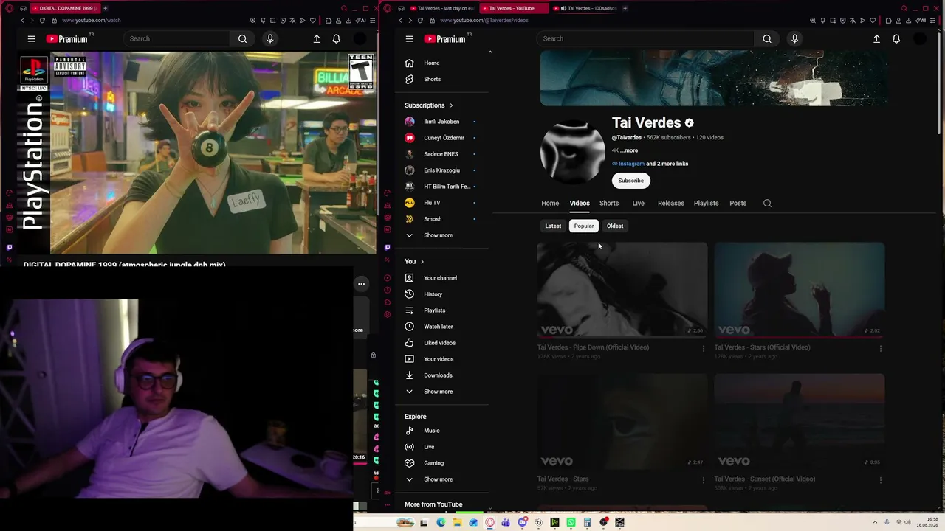Screen dimensions: 945x531
Task: Filter videos by Latest
Action: coord(553,226)
